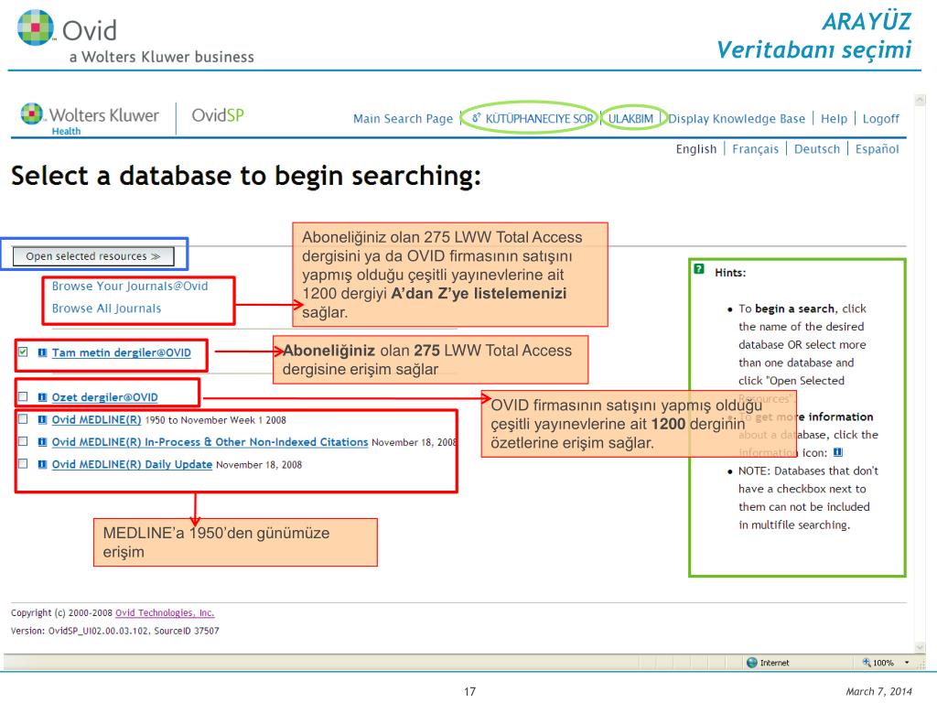The width and height of the screenshot is (937, 703).
Task: Visit Ovid Technologies, Inc. copyright link
Action: pos(165,612)
